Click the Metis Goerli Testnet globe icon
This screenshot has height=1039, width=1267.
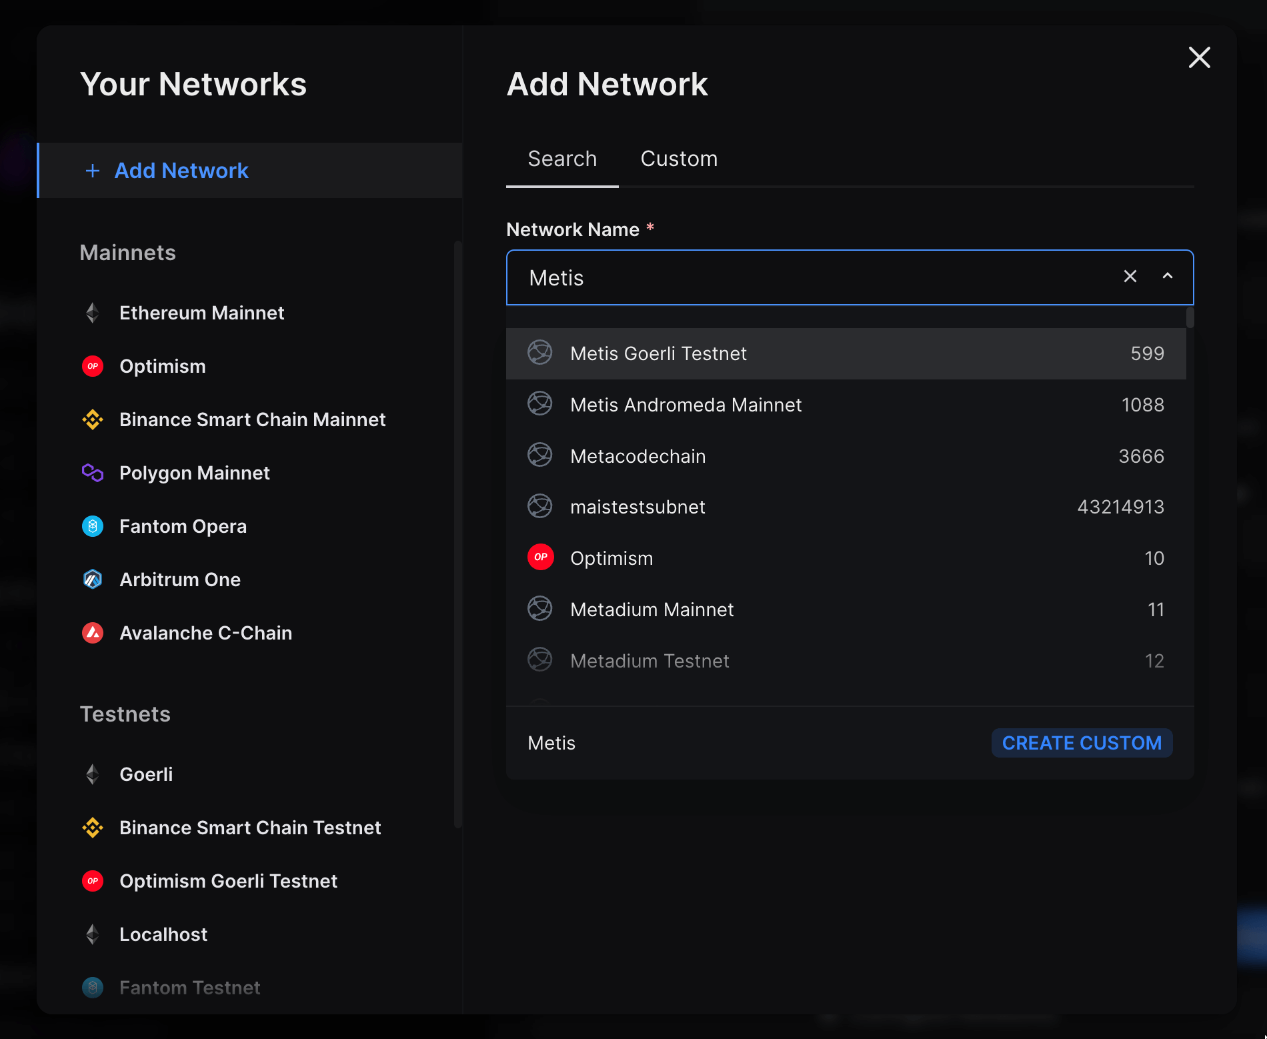pyautogui.click(x=540, y=353)
